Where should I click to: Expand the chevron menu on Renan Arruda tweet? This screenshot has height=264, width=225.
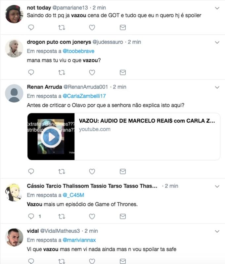pos(217,87)
